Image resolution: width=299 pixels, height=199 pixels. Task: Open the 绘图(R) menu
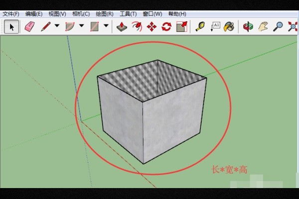pyautogui.click(x=105, y=14)
